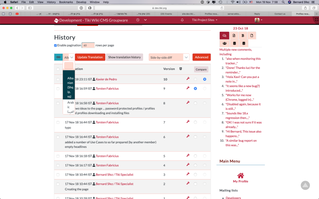Click the Safari address bar

(x=159, y=8)
